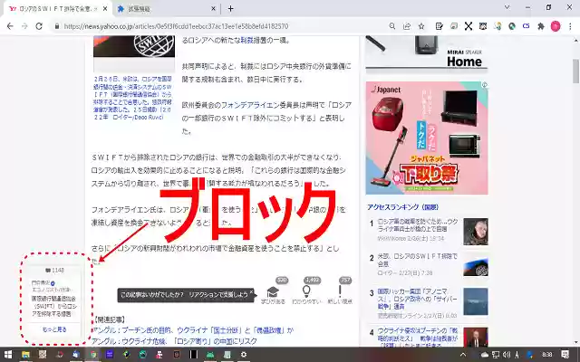Open the volume speaker icon in the system tray

(507, 355)
